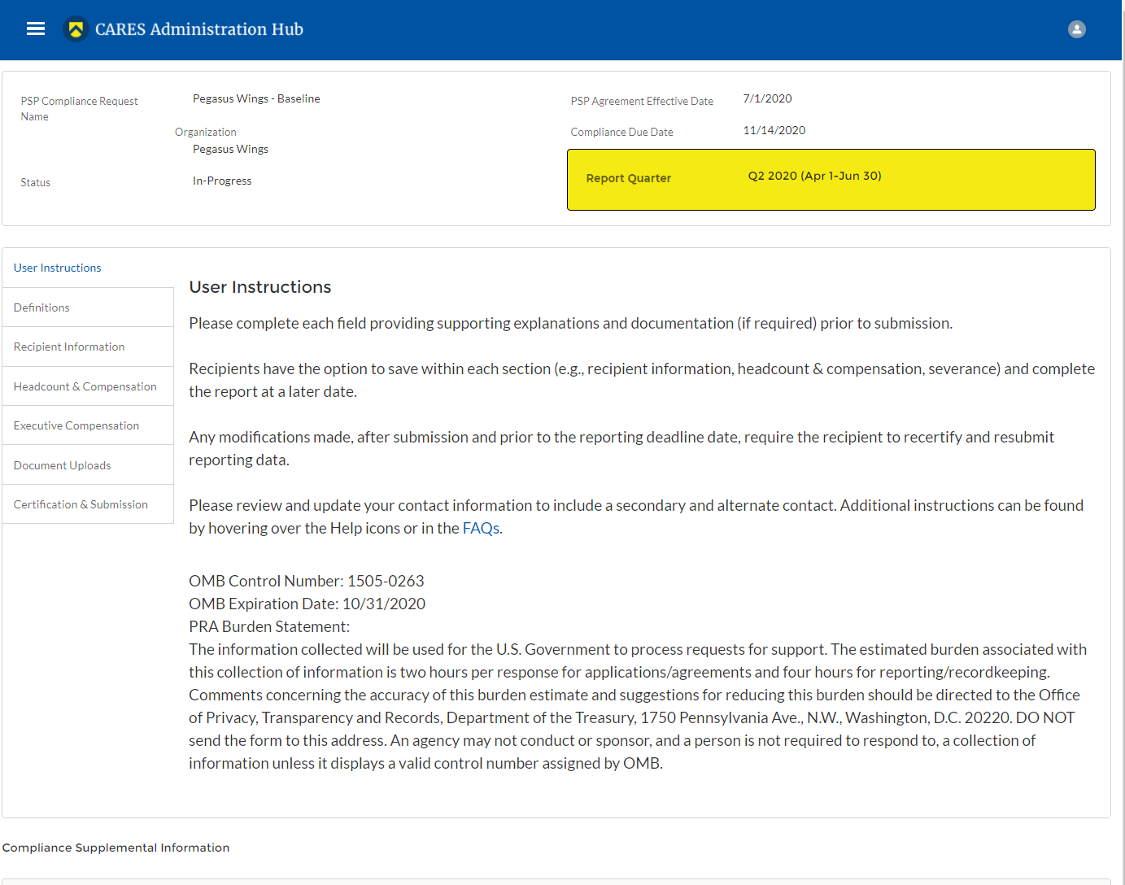Click the In-Progress status value
The height and width of the screenshot is (885, 1125).
(222, 181)
